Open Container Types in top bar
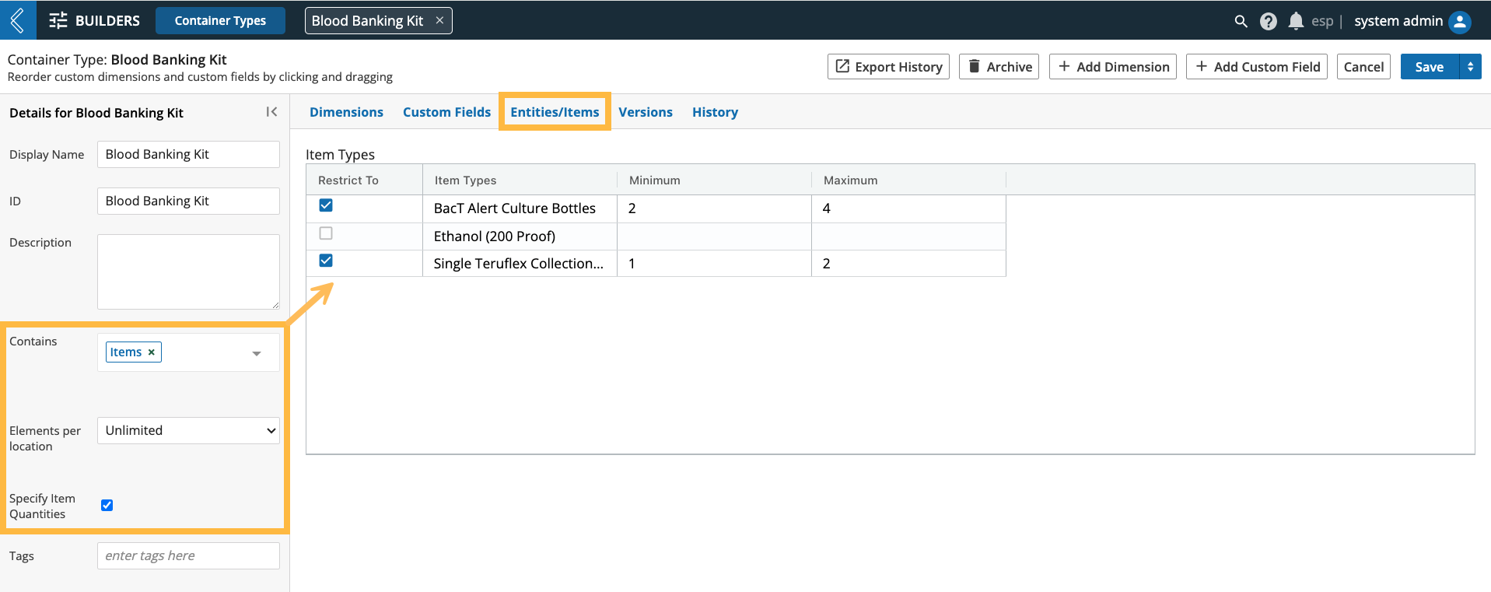The width and height of the screenshot is (1491, 592). [x=220, y=20]
